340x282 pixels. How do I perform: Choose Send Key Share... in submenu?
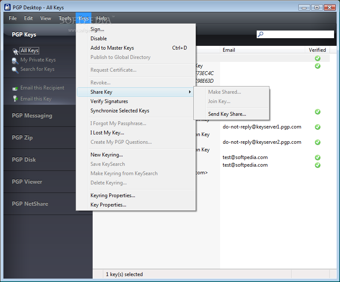point(231,114)
